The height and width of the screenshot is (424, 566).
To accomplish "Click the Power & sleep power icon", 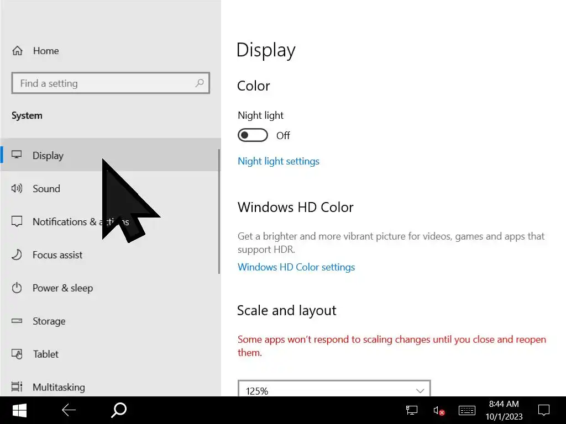I will click(x=17, y=288).
